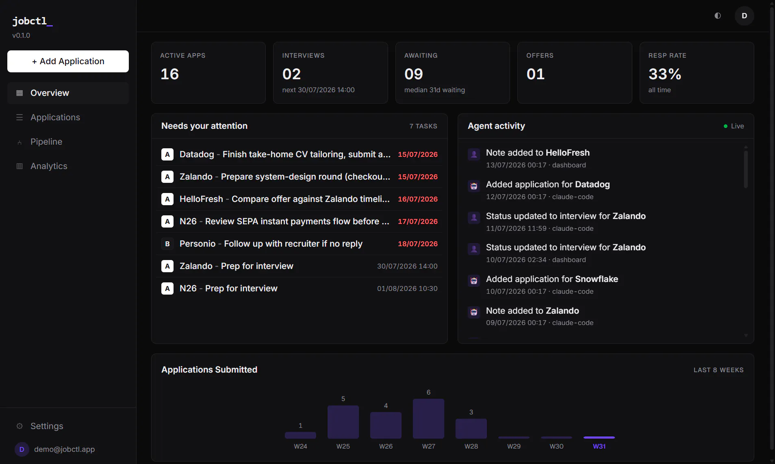Click the W25 bar in the chart
This screenshot has height=464, width=775.
point(343,422)
